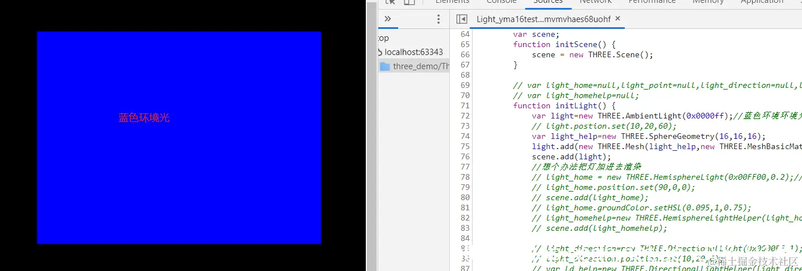
Task: Set a breakpoint on line number 74
Action: point(465,136)
